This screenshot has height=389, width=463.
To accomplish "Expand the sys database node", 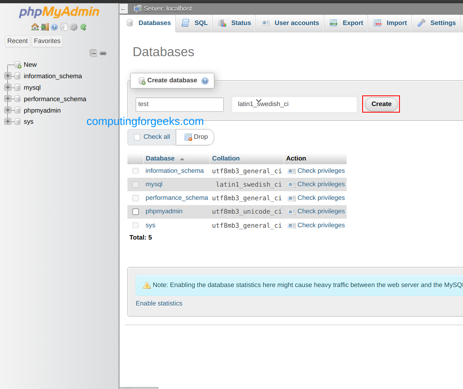I will tap(8, 122).
